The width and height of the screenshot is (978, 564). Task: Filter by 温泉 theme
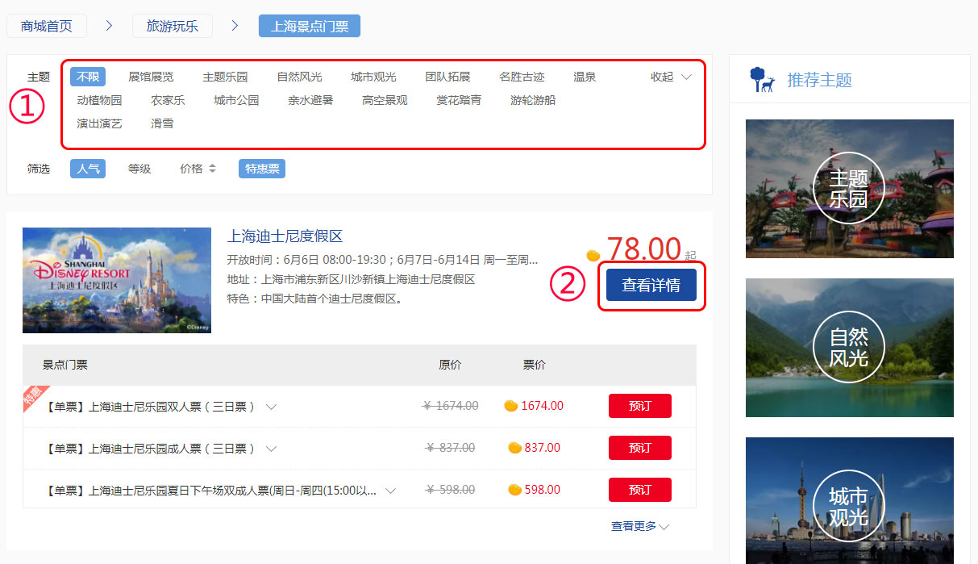point(585,77)
